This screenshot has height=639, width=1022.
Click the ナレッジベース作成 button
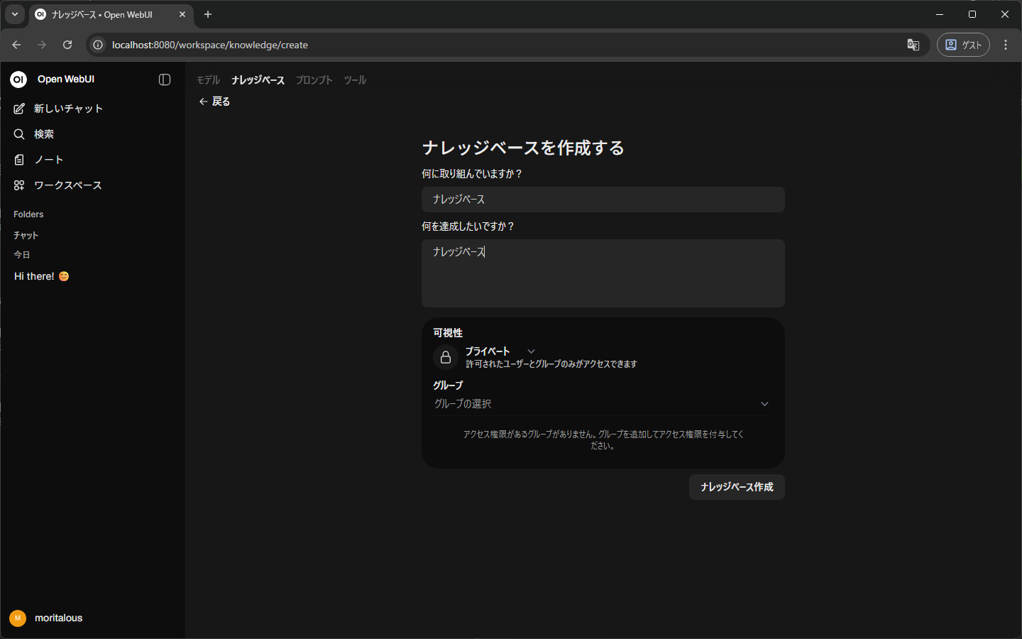737,487
